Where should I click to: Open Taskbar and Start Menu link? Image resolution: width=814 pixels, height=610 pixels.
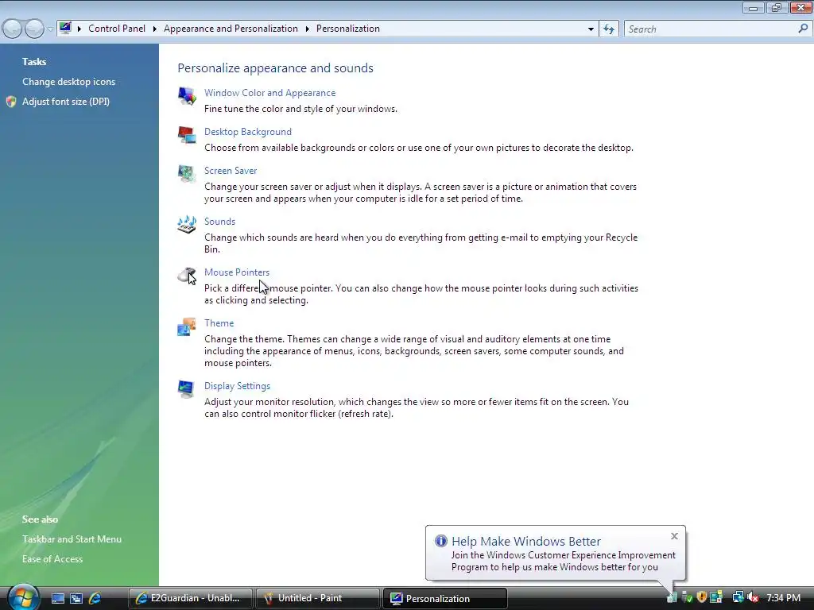tap(72, 539)
